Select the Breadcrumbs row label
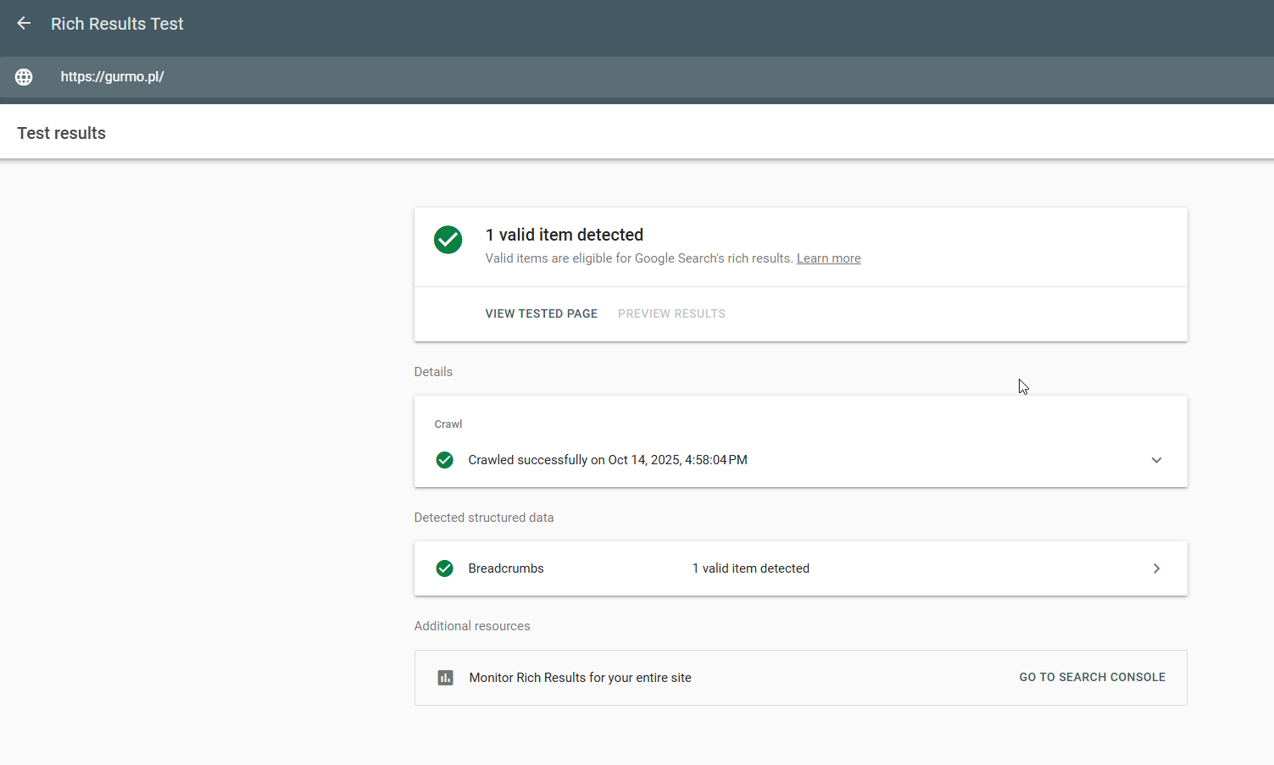The height and width of the screenshot is (765, 1274). click(506, 568)
